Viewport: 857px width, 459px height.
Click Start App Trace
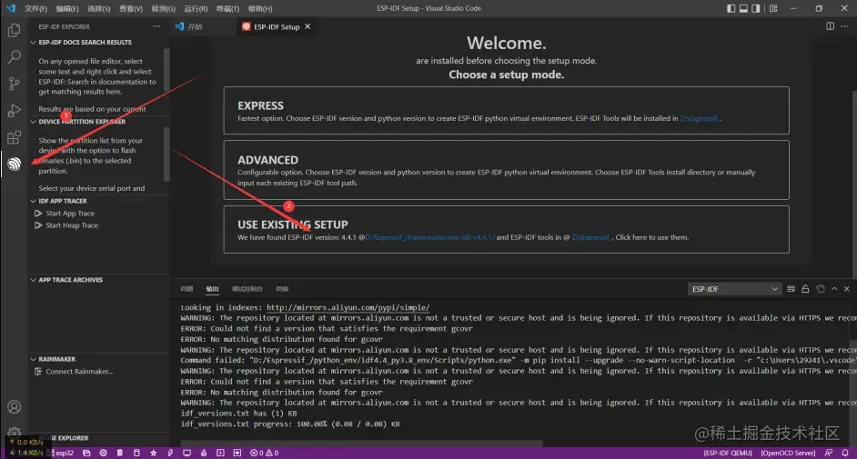(70, 214)
